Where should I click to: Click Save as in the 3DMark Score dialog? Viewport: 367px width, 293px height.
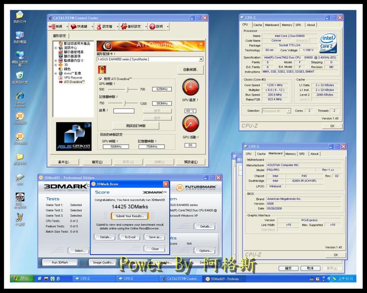point(155,237)
